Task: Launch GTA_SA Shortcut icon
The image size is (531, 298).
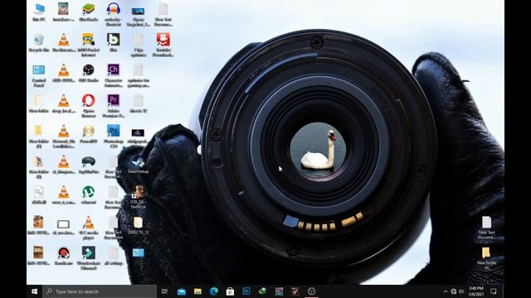Action: tap(138, 197)
